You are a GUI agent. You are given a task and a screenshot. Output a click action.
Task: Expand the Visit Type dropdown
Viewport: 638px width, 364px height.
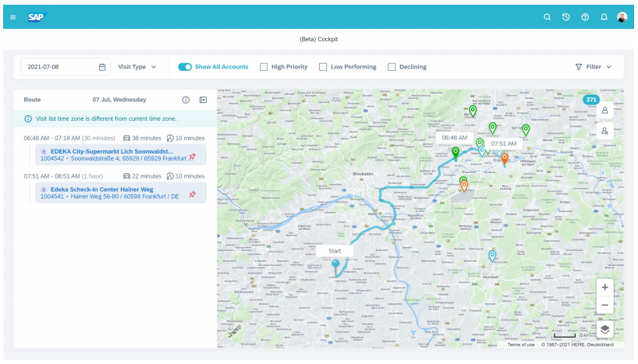(137, 67)
